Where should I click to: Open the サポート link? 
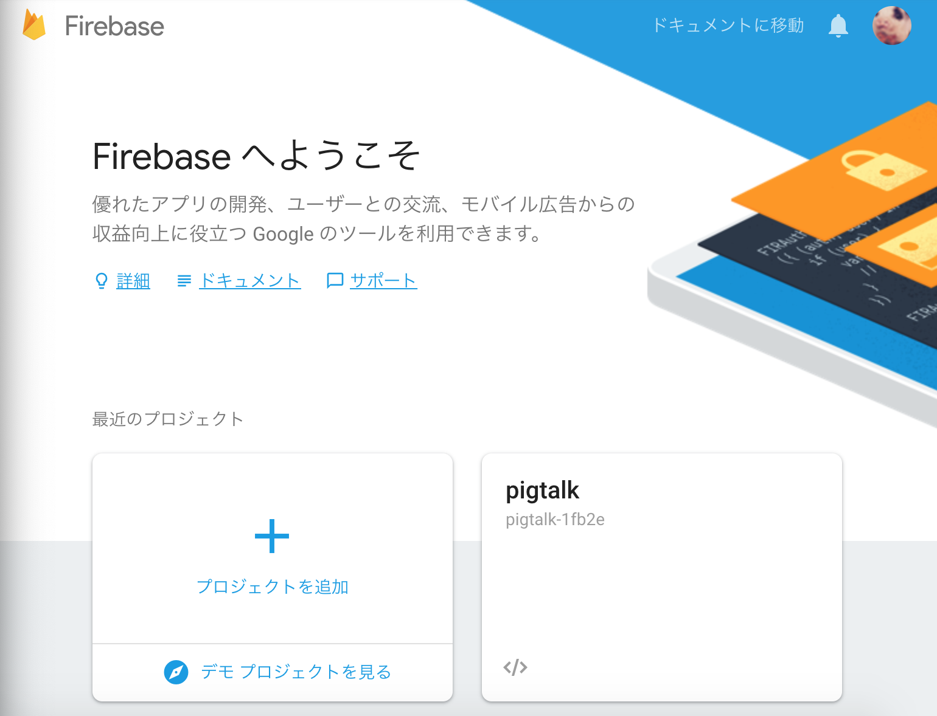tap(383, 281)
